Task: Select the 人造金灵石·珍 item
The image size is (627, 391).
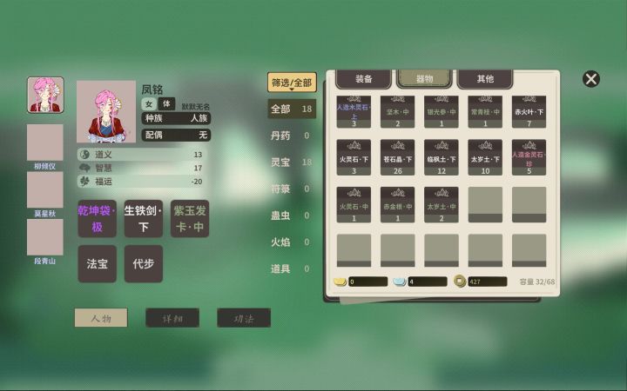Action: 529,157
